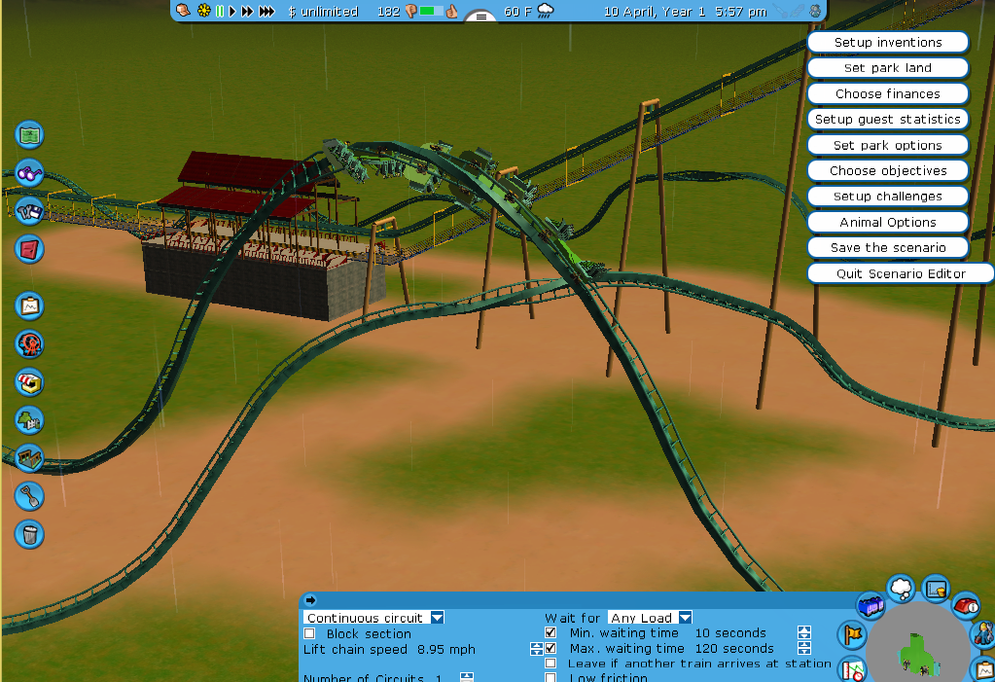
Task: Toggle the Max. waiting time checkbox
Action: pos(551,648)
